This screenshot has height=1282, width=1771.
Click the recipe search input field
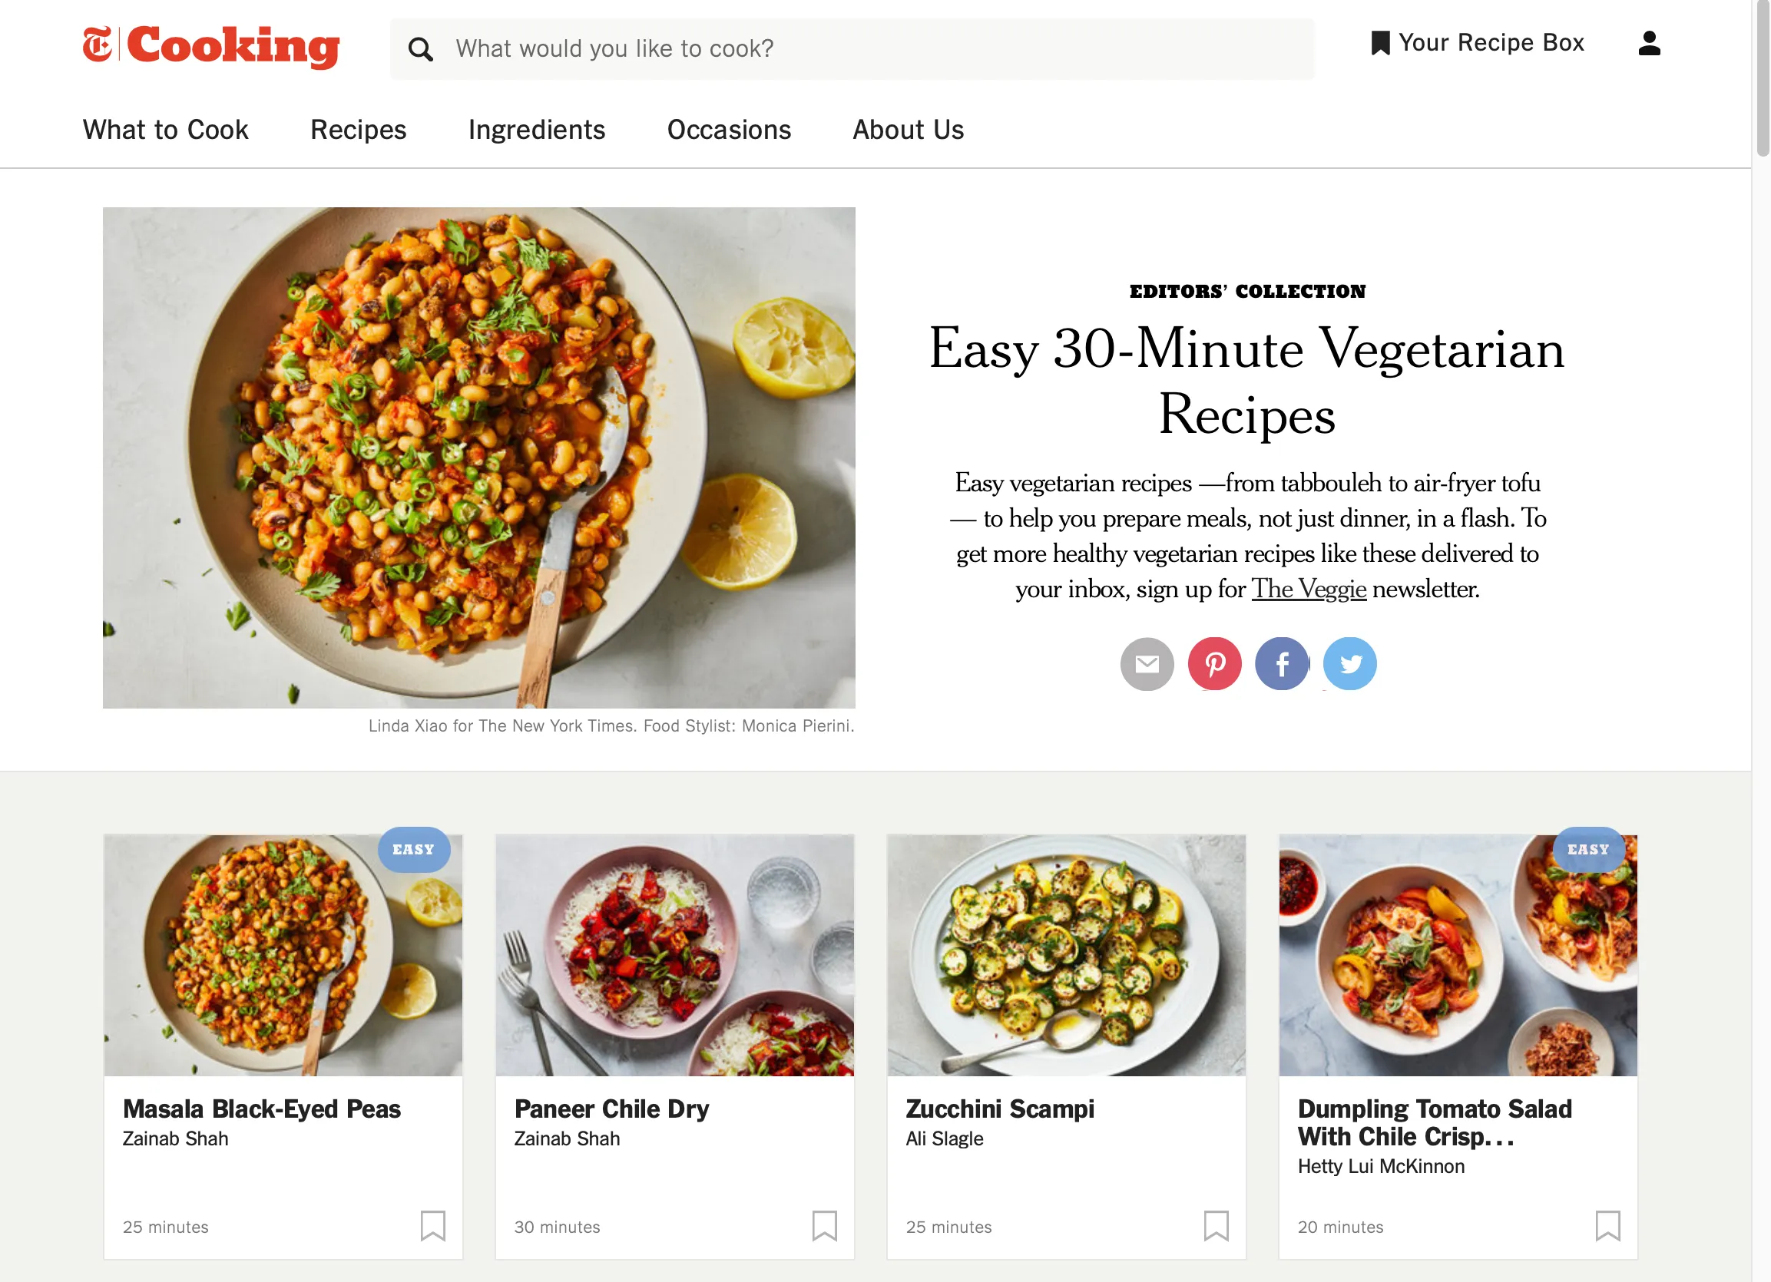coord(851,48)
